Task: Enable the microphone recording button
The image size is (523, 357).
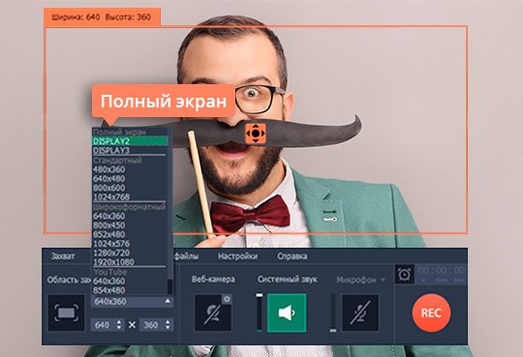Action: pyautogui.click(x=360, y=312)
